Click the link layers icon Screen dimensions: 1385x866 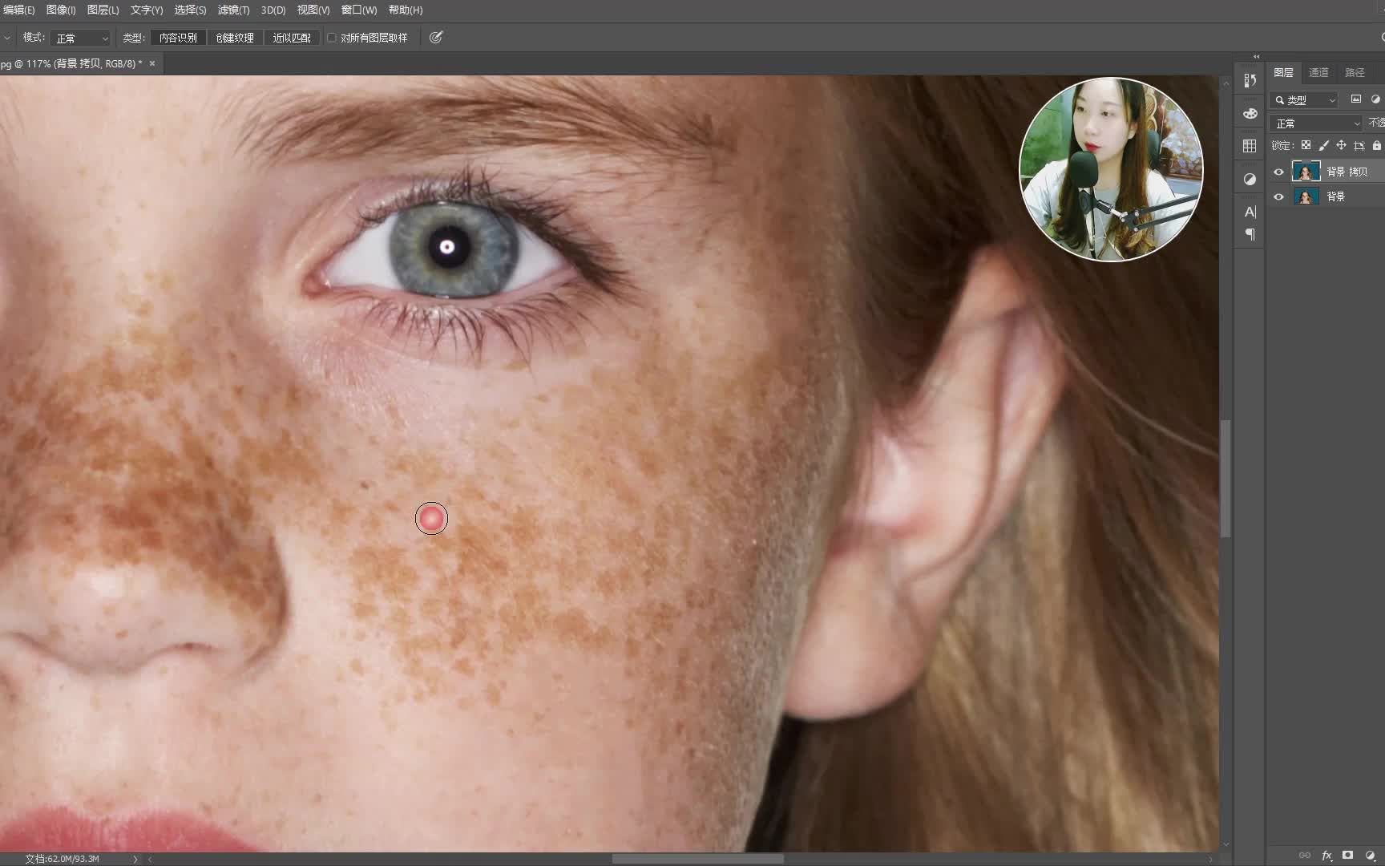[x=1305, y=856]
